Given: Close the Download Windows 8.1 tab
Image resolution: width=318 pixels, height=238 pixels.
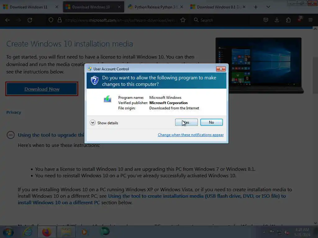Looking at the screenshot, I should pos(244,7).
